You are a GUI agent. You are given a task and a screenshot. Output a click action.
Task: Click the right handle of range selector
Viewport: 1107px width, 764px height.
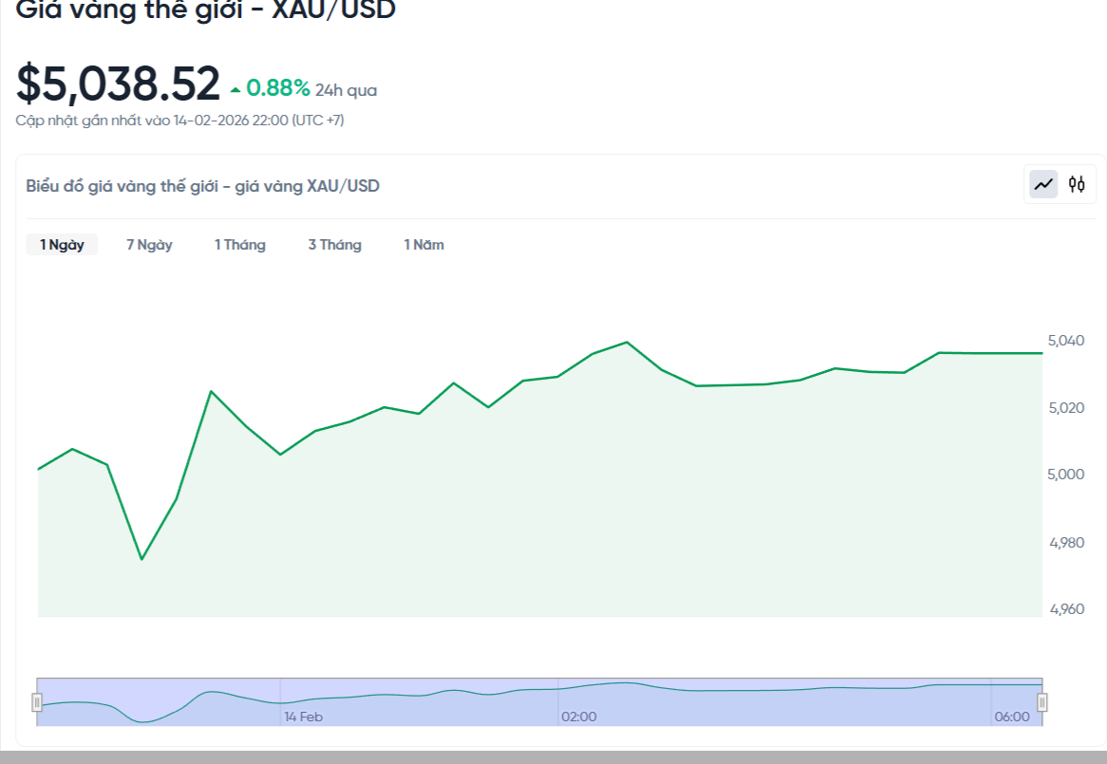(x=1042, y=700)
